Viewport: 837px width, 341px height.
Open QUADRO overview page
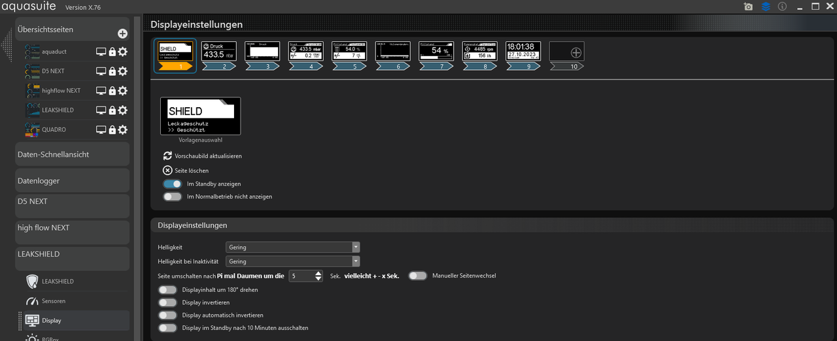point(54,130)
